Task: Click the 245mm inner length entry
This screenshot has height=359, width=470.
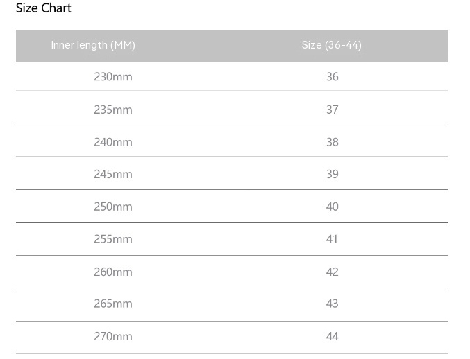Action: pyautogui.click(x=113, y=174)
